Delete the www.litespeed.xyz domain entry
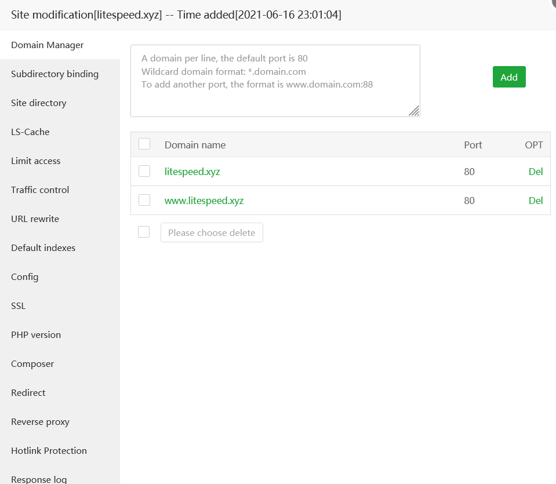 tap(536, 201)
